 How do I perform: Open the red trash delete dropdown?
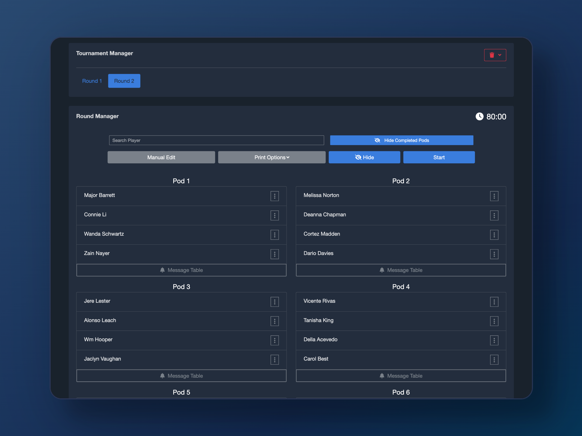495,55
